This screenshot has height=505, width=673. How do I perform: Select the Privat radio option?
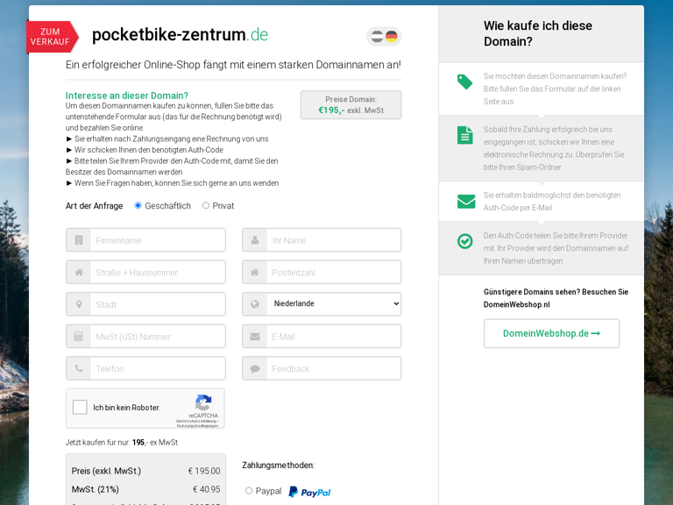click(206, 206)
